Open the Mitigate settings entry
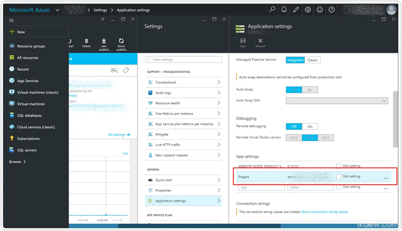The width and height of the screenshot is (402, 231). pos(183,134)
